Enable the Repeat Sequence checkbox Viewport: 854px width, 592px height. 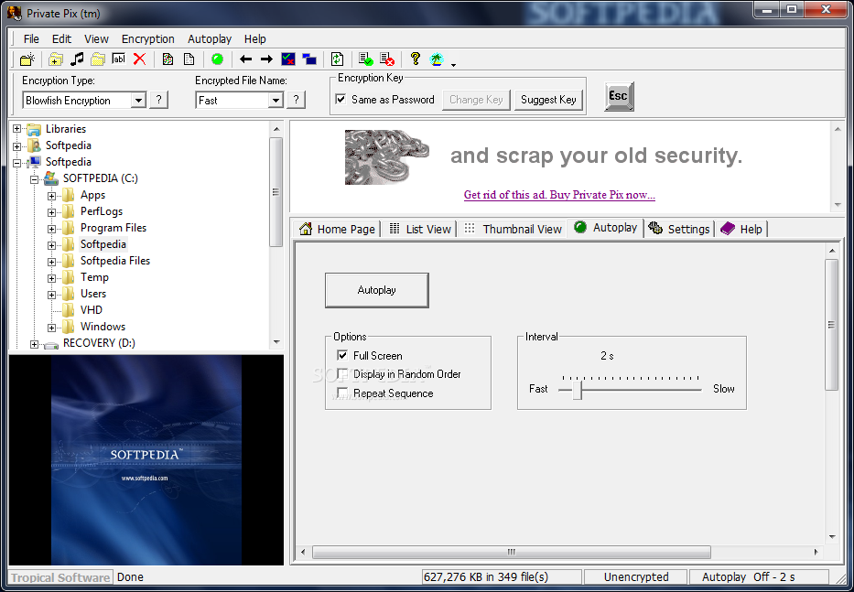[x=342, y=393]
